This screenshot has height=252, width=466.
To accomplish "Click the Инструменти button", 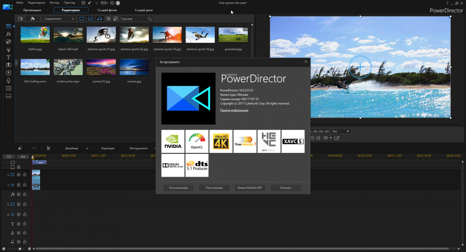I will (138, 148).
